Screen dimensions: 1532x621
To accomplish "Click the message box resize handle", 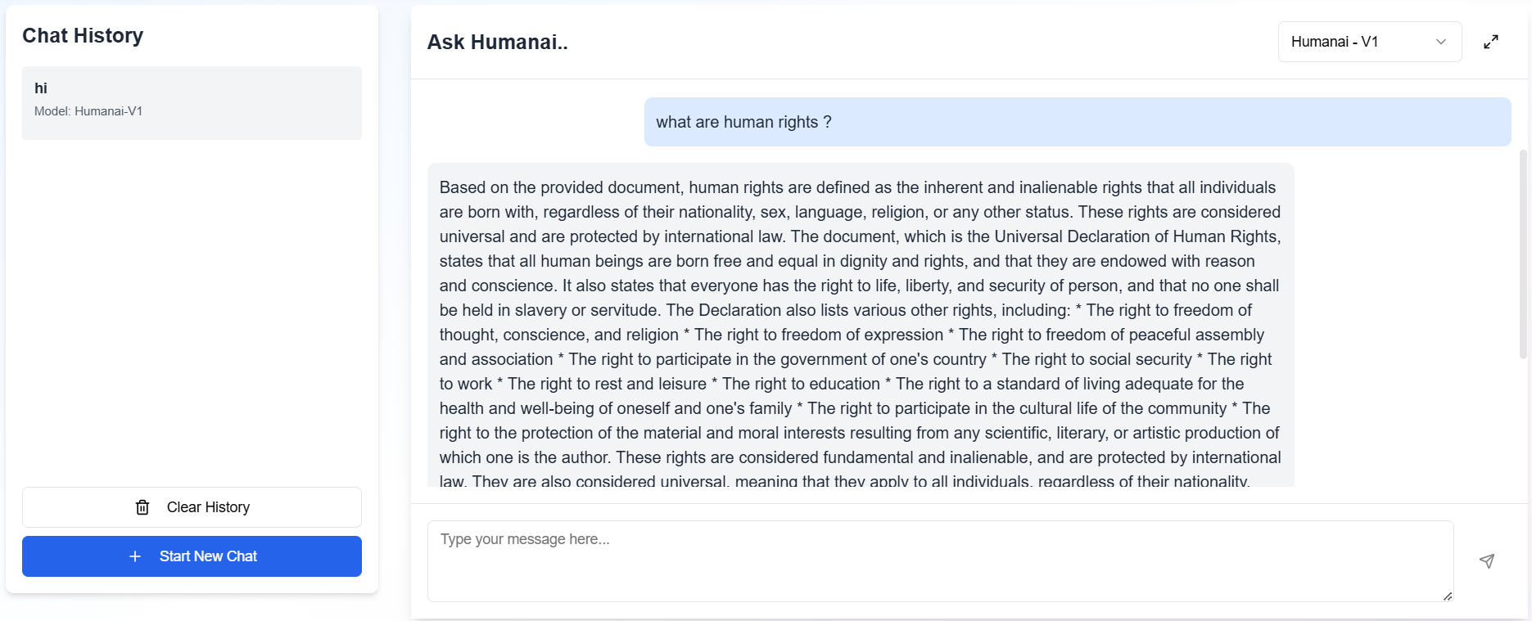I will click(1448, 596).
